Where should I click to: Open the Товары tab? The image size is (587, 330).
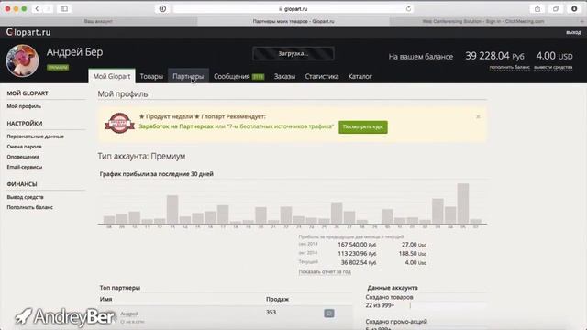point(151,76)
